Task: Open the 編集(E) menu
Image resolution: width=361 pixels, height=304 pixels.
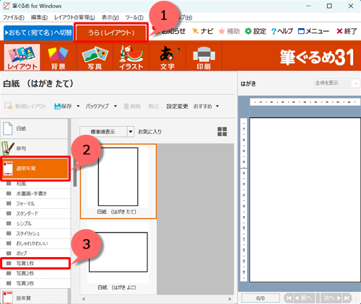Action: (39, 17)
